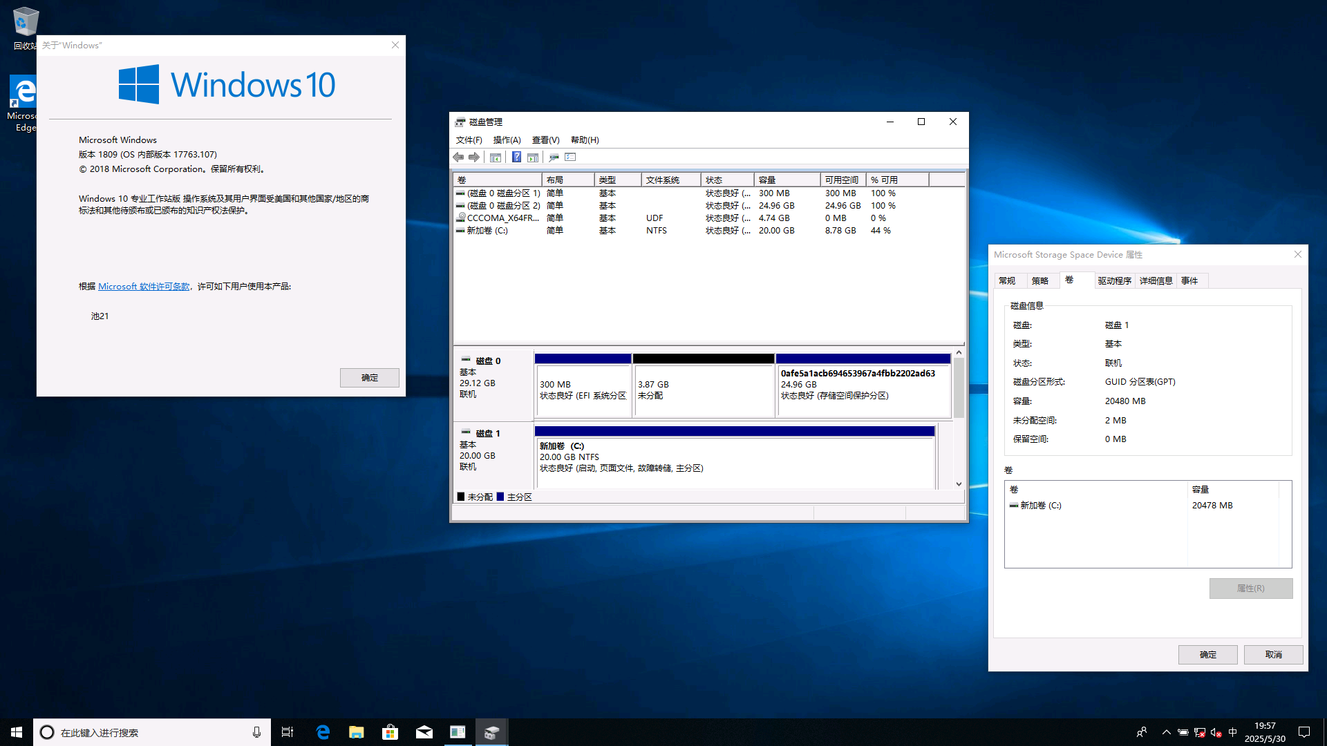
Task: Click the taskbar search box
Action: [152, 732]
